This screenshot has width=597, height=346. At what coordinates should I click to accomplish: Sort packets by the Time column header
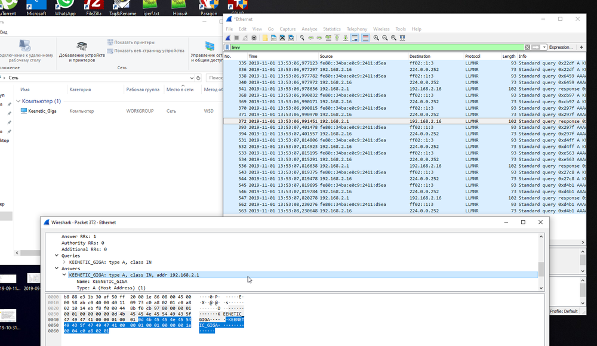[x=282, y=56]
